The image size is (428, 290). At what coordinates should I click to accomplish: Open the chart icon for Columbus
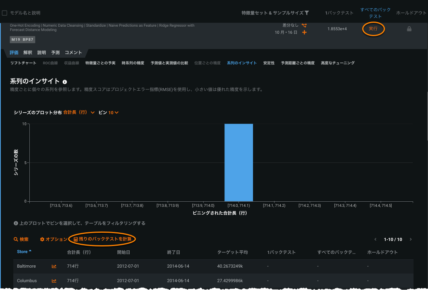coord(54,281)
